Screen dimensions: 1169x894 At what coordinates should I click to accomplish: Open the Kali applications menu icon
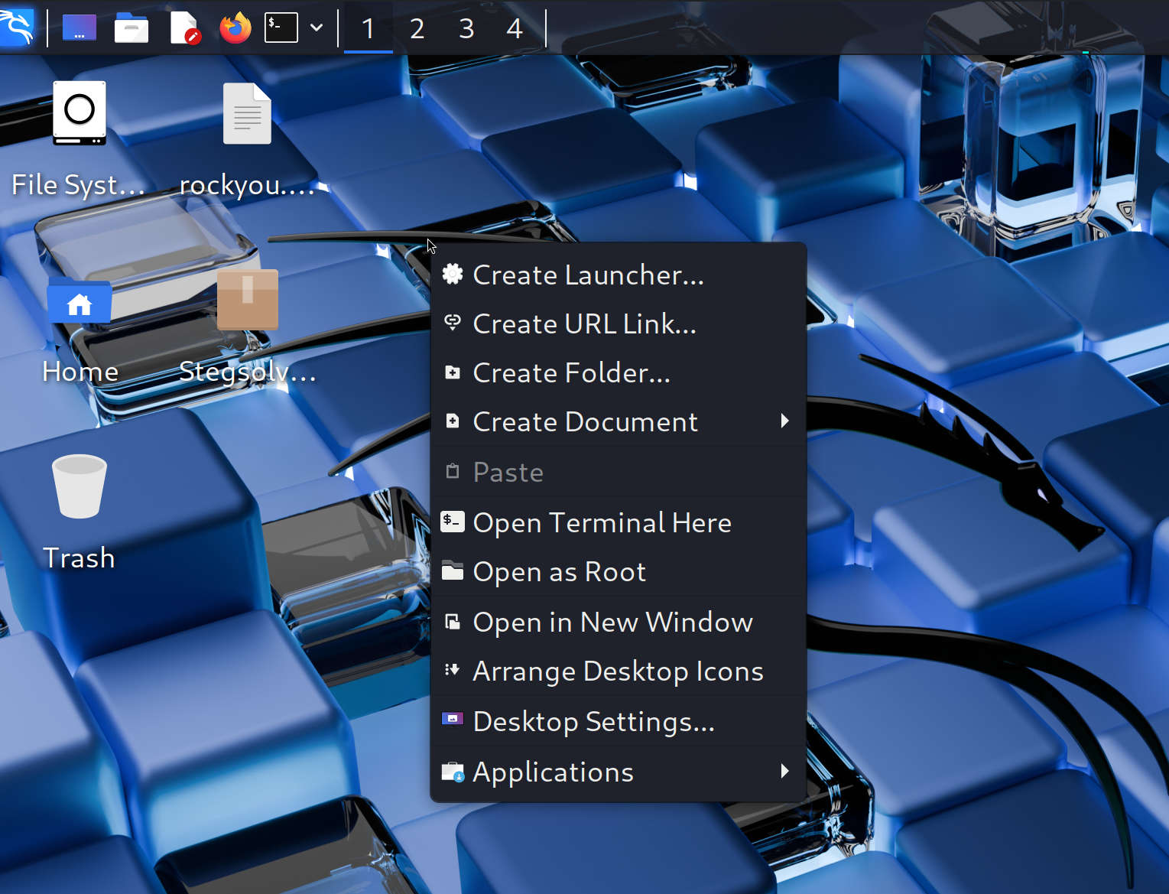coord(17,28)
